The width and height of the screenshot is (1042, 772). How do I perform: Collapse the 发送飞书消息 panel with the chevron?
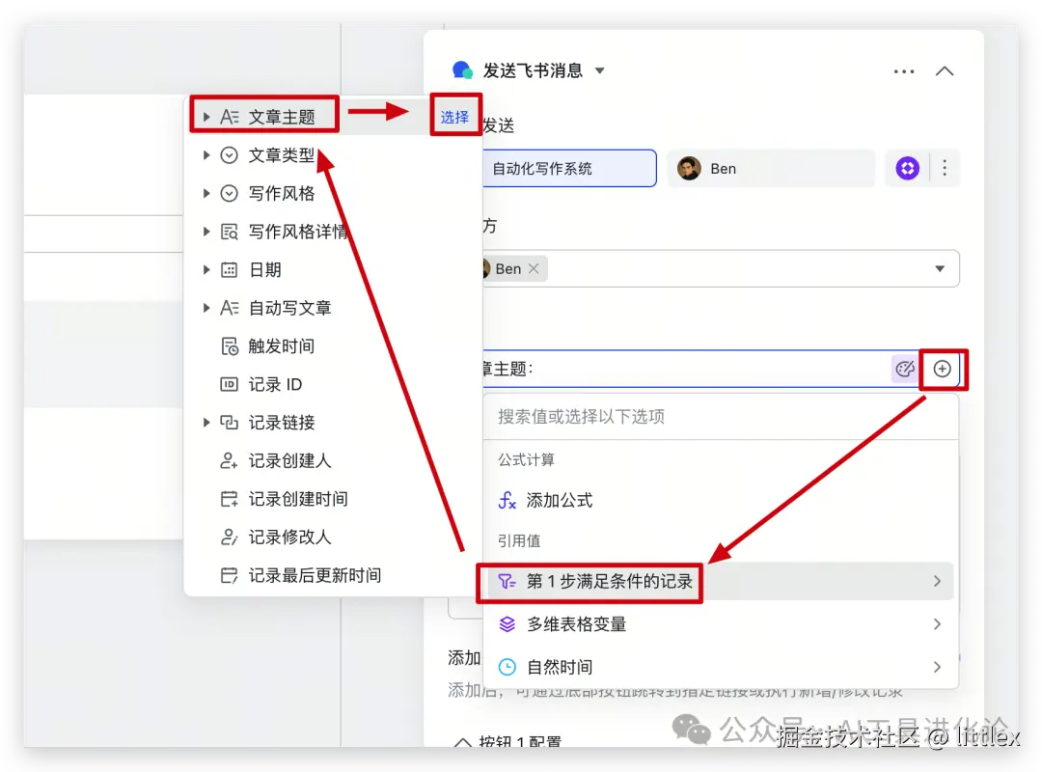coord(945,70)
